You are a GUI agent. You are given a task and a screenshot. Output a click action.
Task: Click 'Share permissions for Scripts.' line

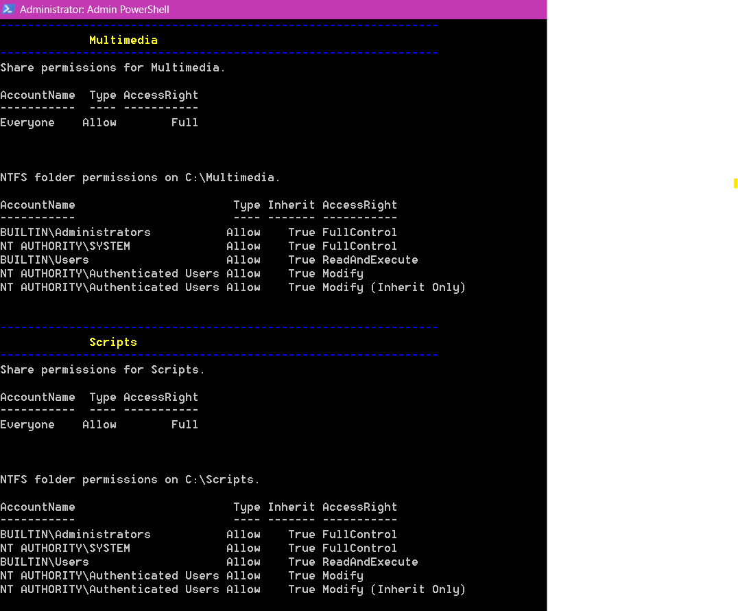click(102, 370)
